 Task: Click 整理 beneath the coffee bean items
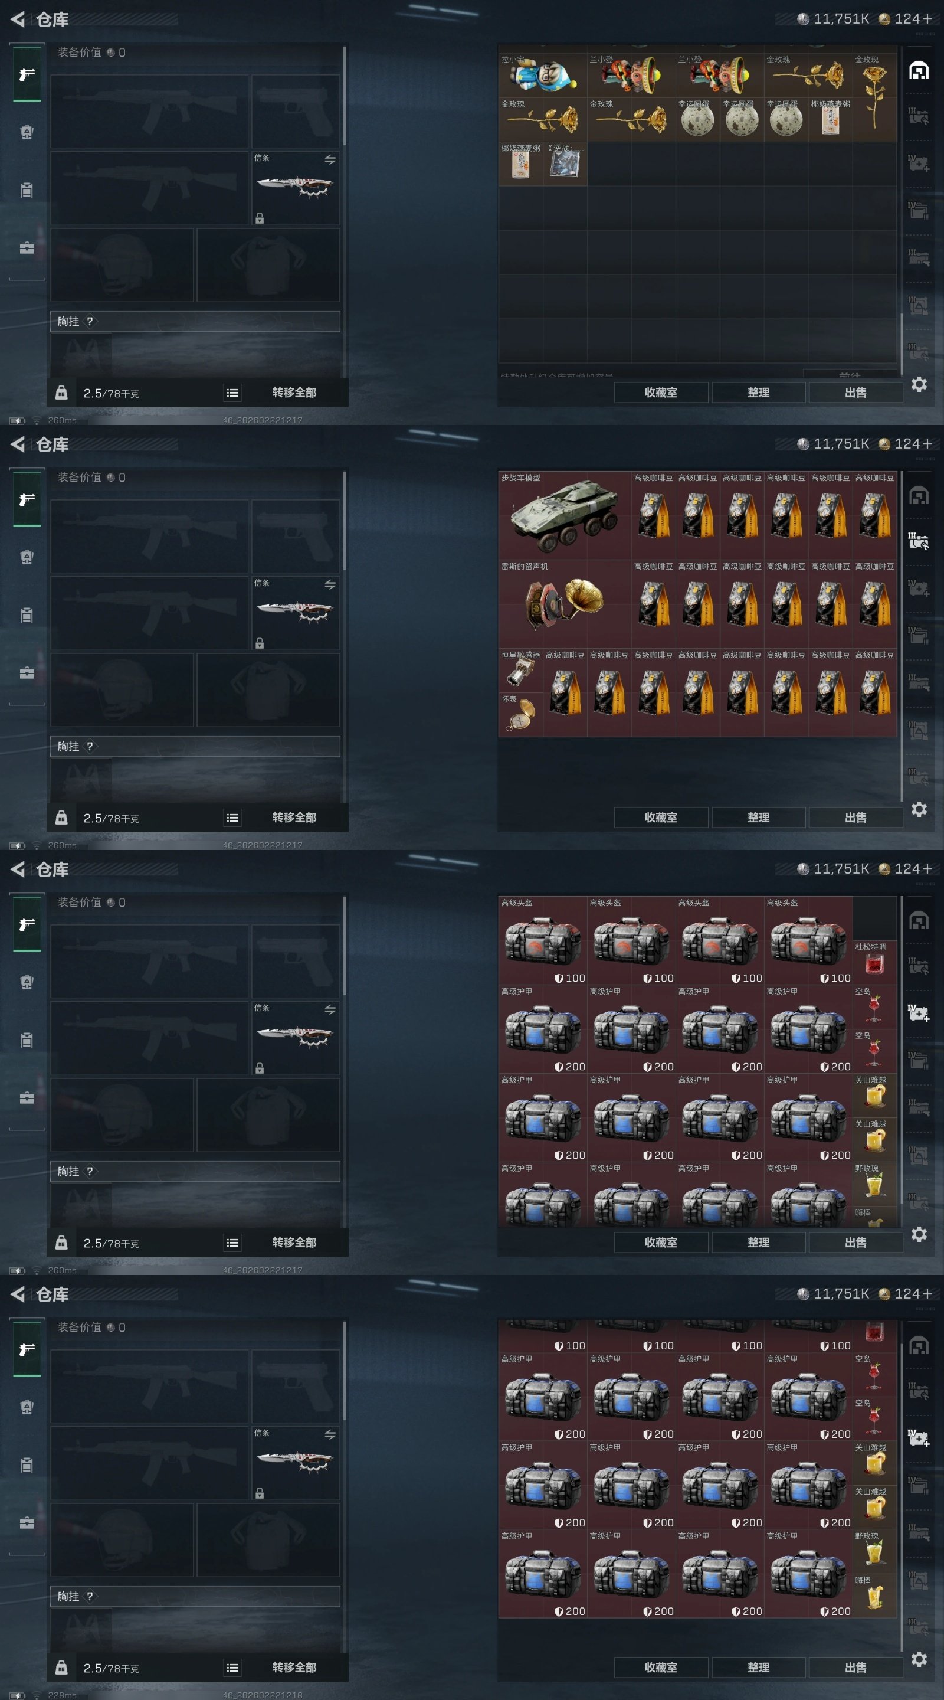pos(759,818)
